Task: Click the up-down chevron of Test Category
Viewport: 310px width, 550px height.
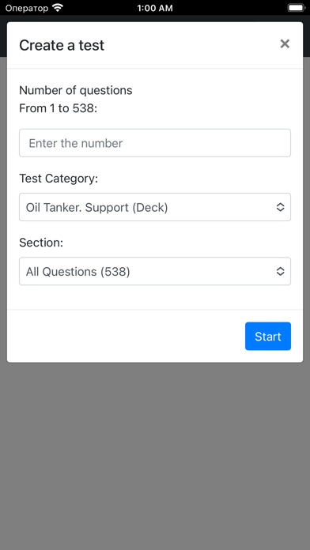Action: [x=280, y=207]
